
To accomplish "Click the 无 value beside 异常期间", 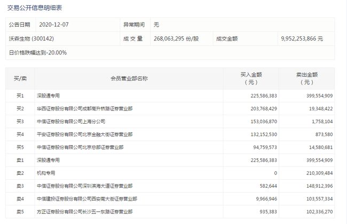I will point(156,25).
